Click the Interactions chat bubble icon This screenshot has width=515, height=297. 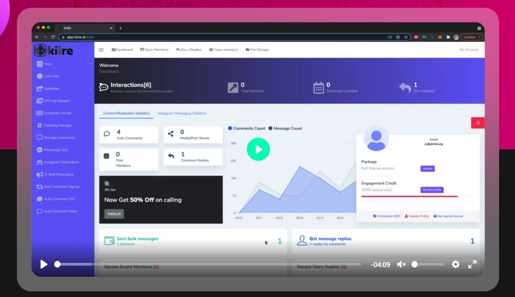(104, 87)
